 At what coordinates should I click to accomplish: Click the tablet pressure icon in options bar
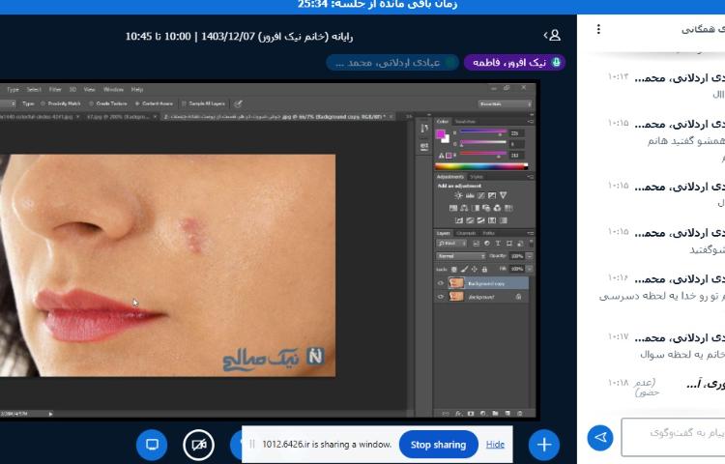(238, 104)
